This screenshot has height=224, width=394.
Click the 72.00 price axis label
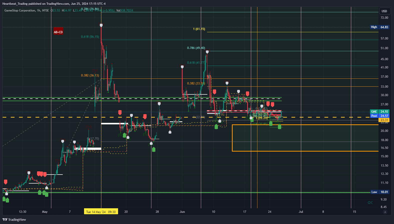click(384, 18)
